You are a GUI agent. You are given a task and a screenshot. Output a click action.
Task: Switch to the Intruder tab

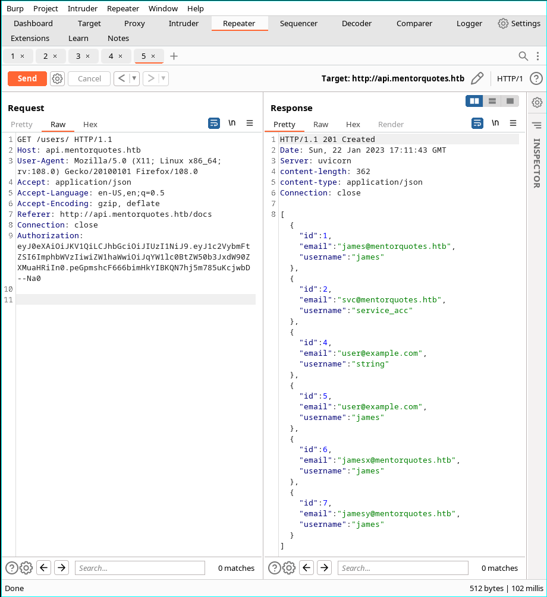click(x=183, y=24)
